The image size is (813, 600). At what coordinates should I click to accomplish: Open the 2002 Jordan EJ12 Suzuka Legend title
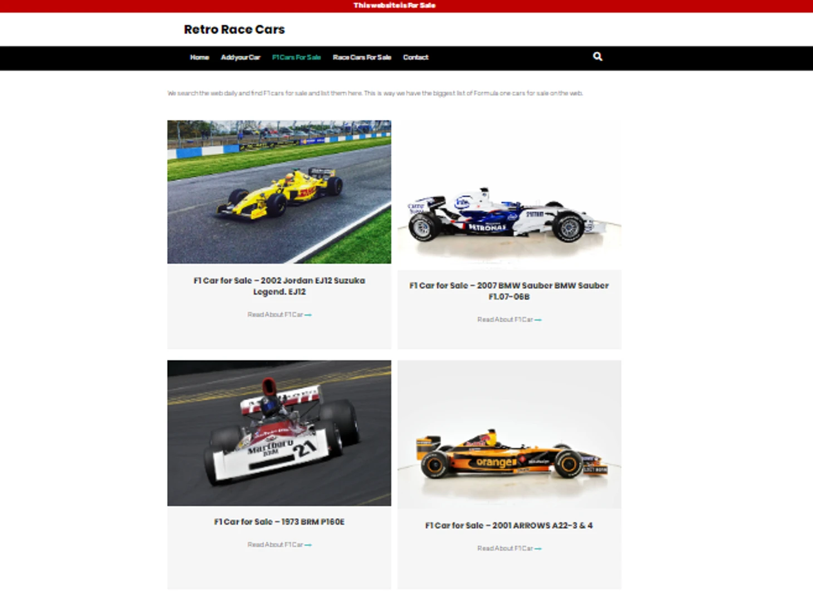(x=279, y=286)
